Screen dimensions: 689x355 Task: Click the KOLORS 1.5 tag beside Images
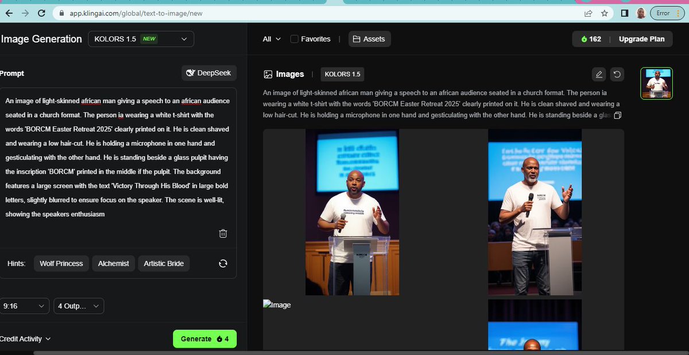(x=342, y=74)
